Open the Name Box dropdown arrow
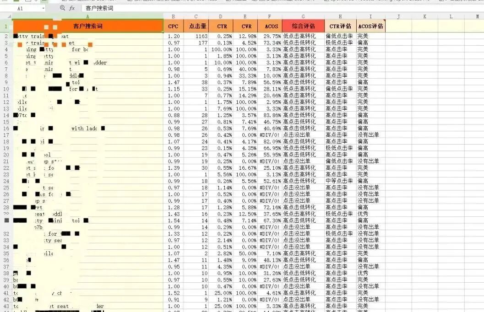This screenshot has width=484, height=312. pos(43,8)
